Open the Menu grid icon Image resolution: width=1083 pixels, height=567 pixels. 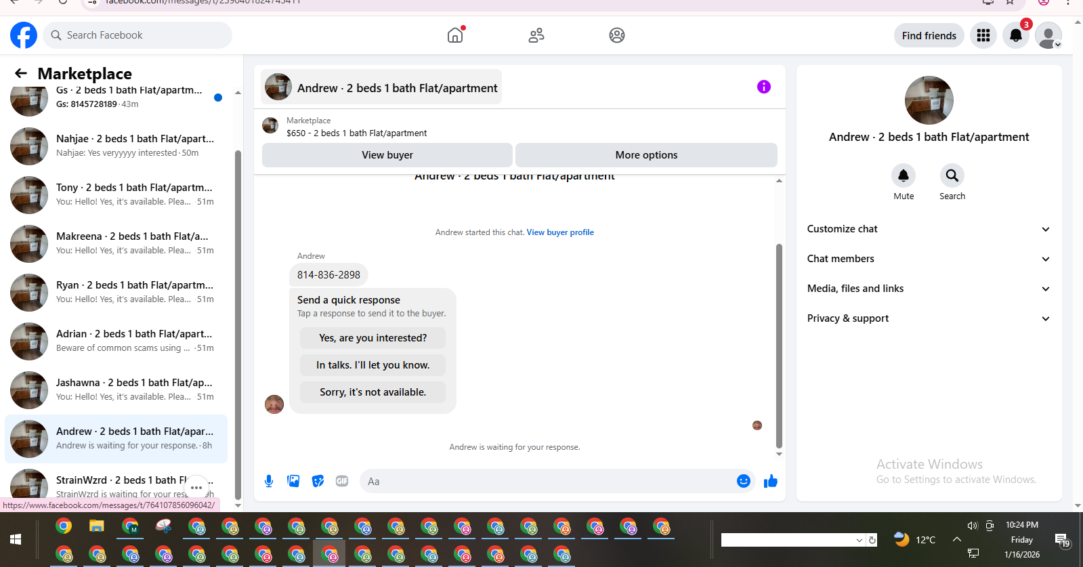coord(983,35)
